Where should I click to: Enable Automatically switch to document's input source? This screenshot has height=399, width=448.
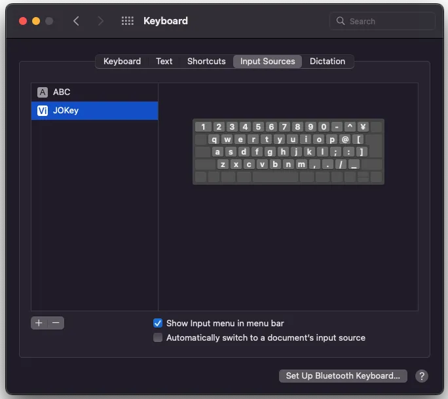click(158, 337)
